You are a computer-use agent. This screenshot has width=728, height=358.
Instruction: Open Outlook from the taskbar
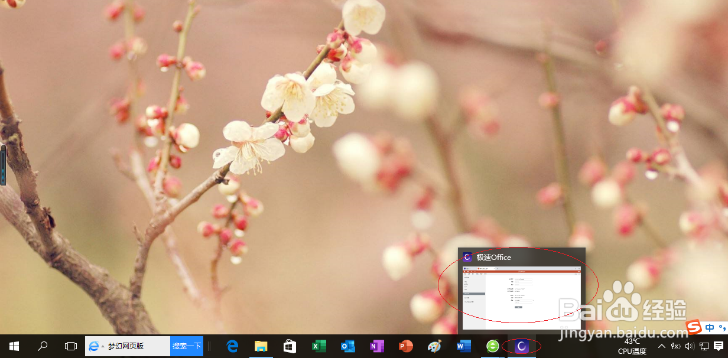[347, 346]
